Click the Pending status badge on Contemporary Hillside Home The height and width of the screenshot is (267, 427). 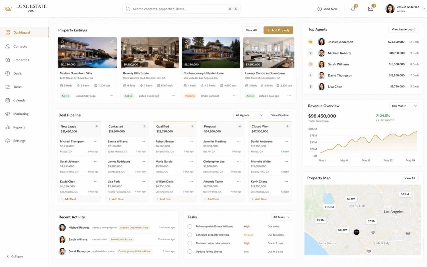click(189, 96)
